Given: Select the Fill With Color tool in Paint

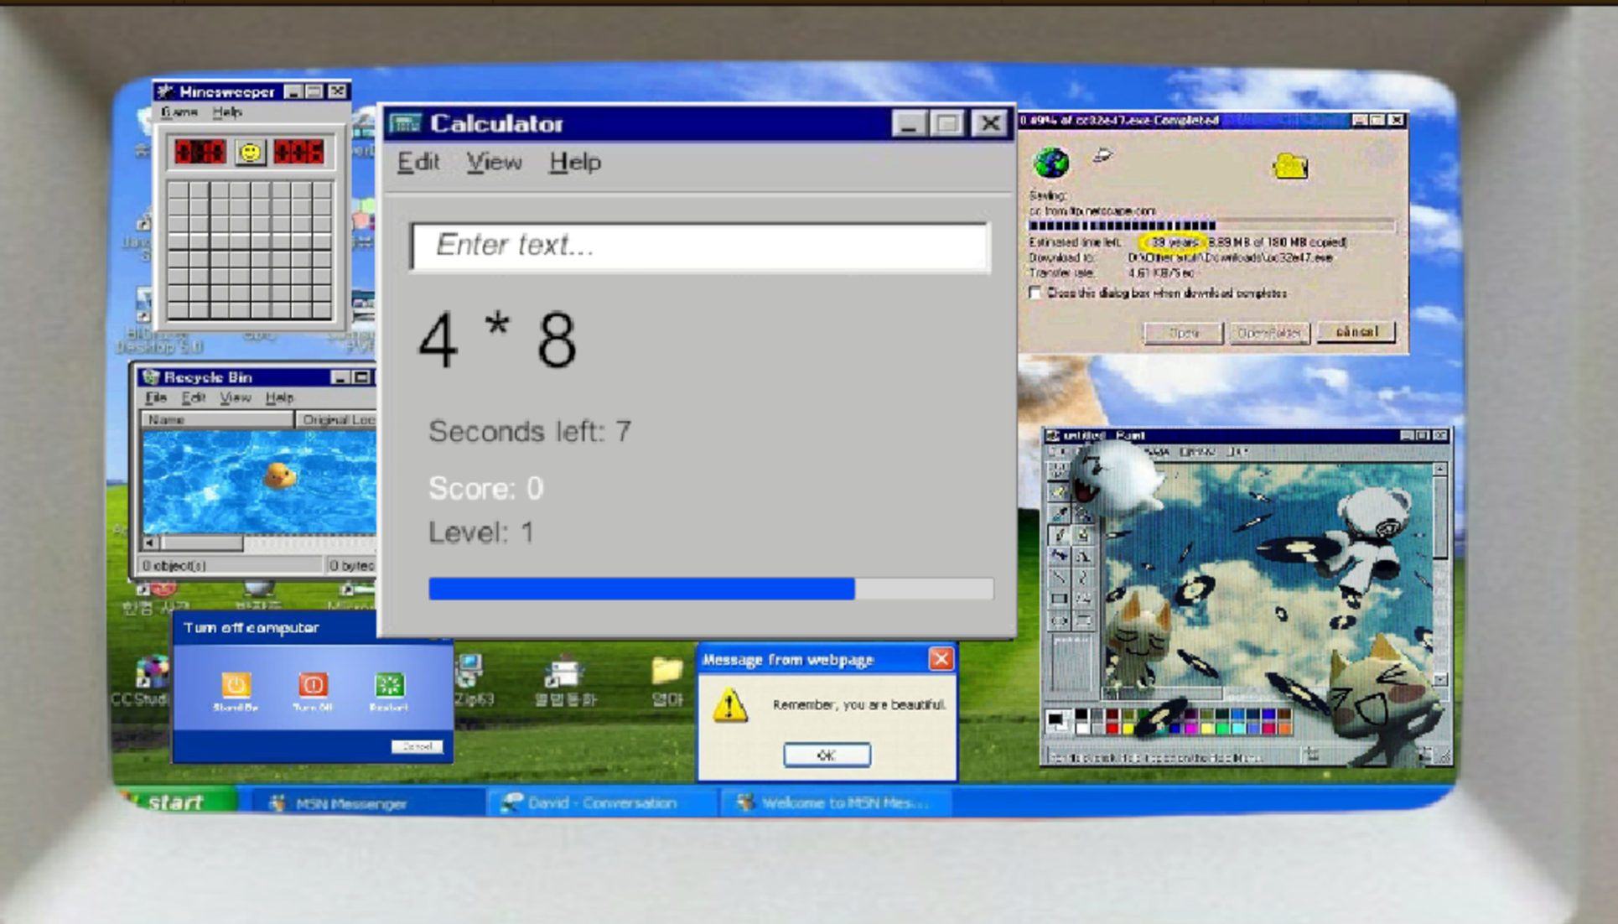Looking at the screenshot, I should click(x=1083, y=491).
